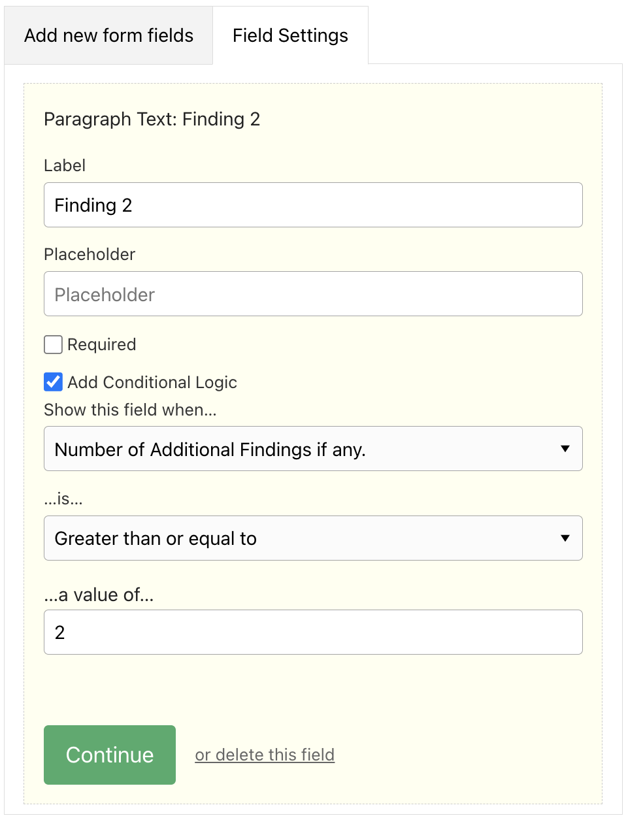Click the arrow on the comparison operator dropdown
Screen dimensions: 626x818
coord(565,538)
